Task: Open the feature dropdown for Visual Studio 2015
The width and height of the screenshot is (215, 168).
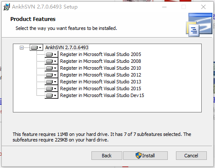Action: pyautogui.click(x=51, y=88)
